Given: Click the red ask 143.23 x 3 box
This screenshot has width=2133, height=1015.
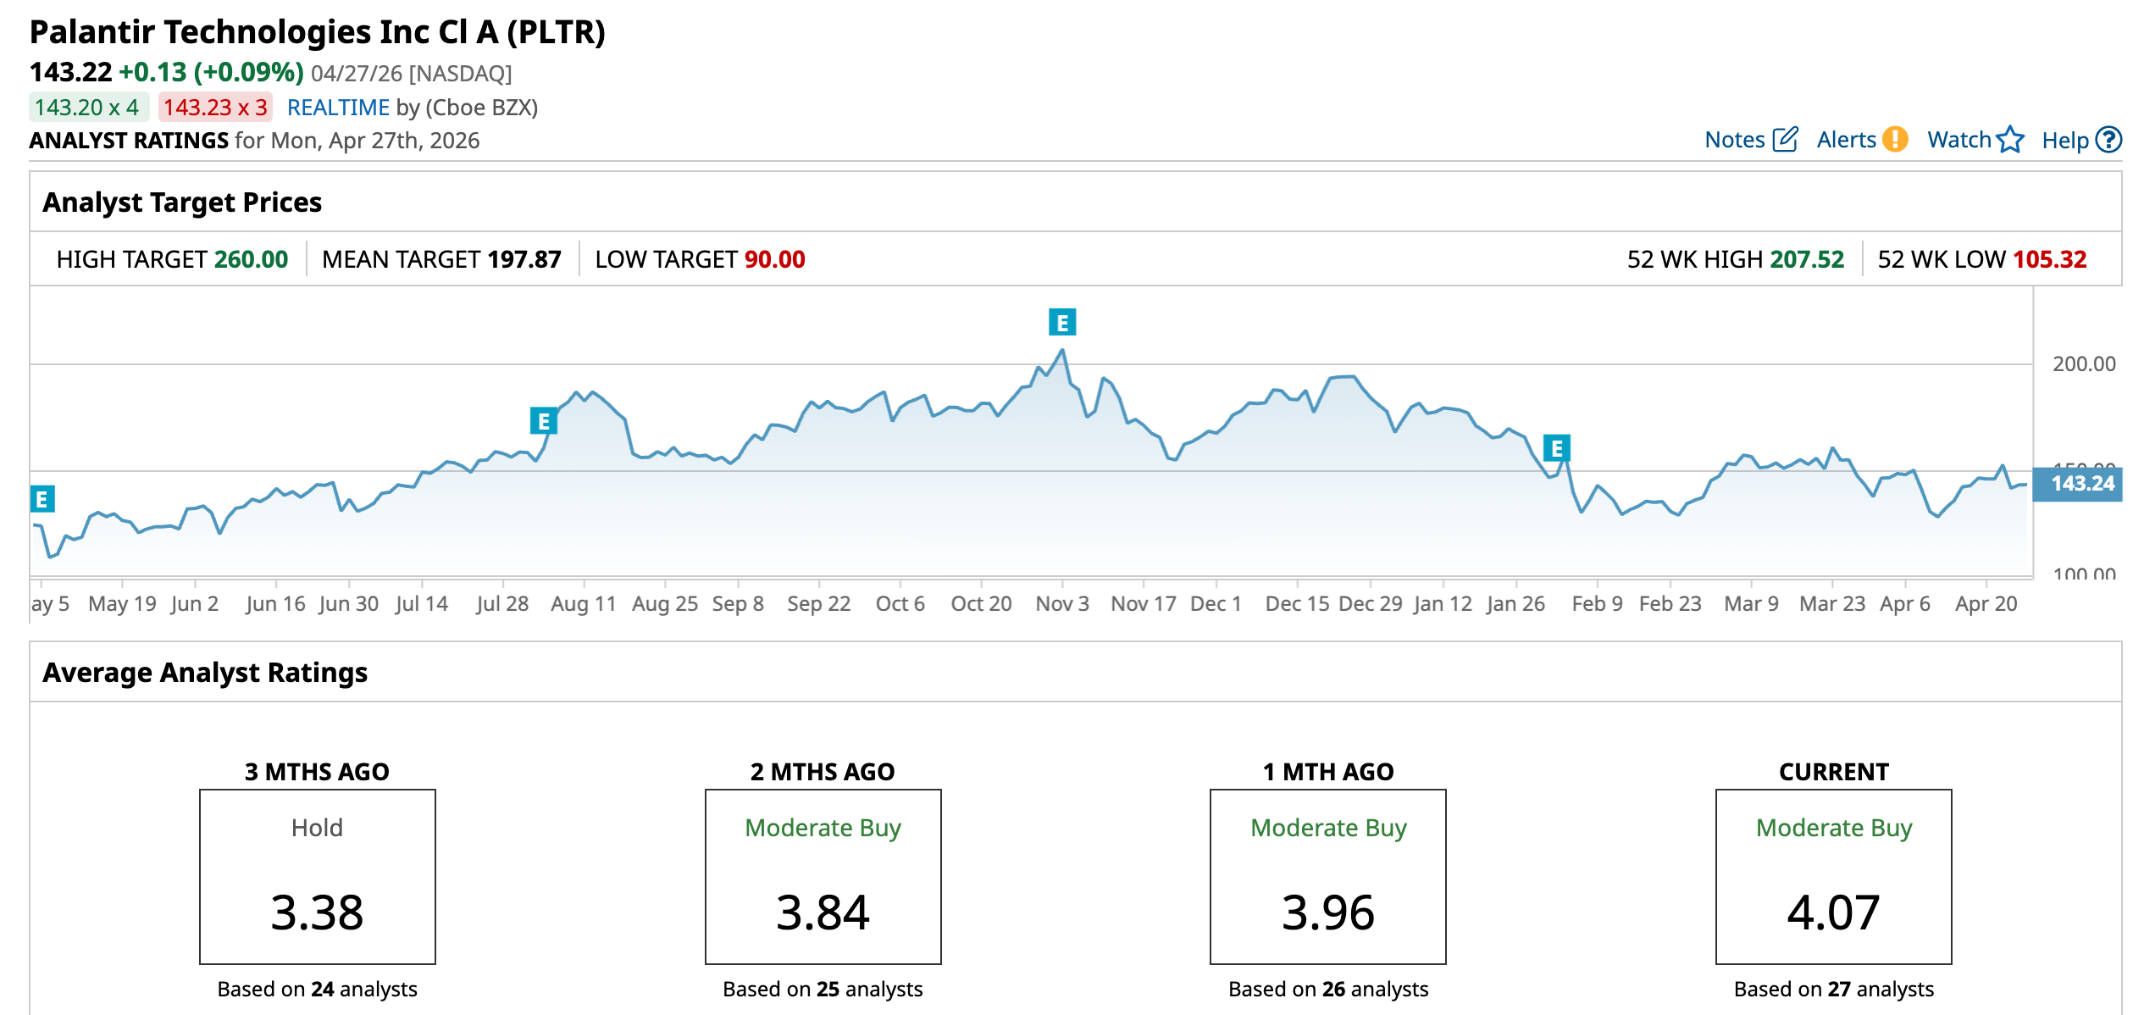Looking at the screenshot, I should (215, 108).
